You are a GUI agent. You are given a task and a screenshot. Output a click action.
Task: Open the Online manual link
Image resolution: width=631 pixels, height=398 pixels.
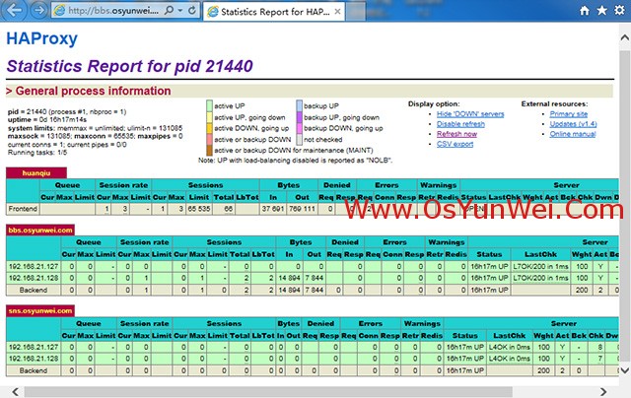pos(573,134)
